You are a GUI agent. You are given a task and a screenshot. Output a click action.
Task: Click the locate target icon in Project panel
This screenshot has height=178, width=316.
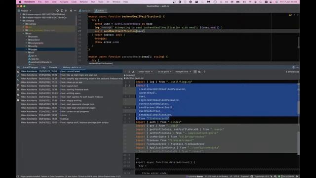[57, 11]
